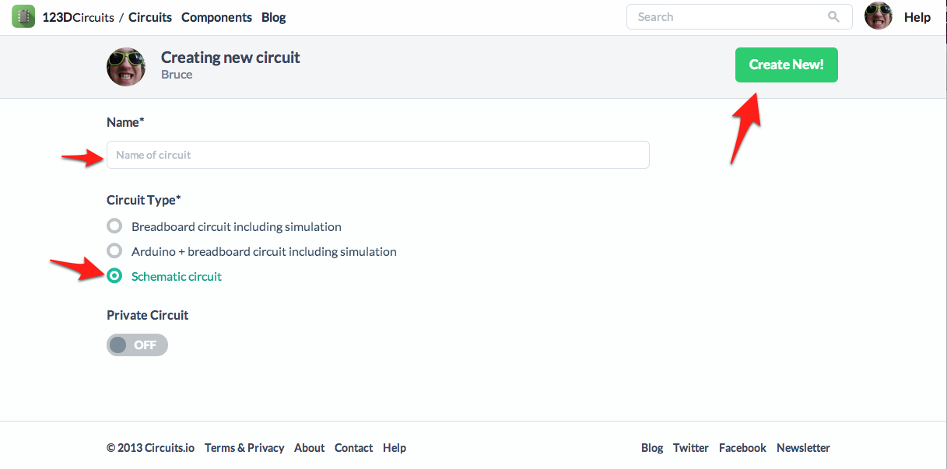The image size is (947, 469).
Task: Focus the Search box
Action: click(728, 16)
